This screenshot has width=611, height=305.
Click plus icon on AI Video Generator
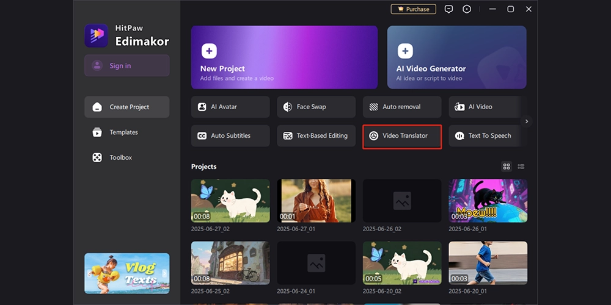point(405,51)
